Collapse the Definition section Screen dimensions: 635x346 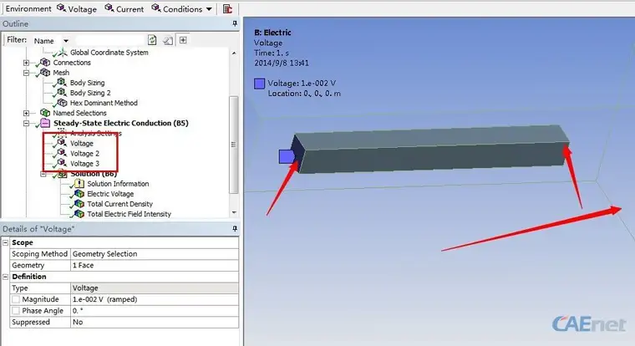point(6,277)
